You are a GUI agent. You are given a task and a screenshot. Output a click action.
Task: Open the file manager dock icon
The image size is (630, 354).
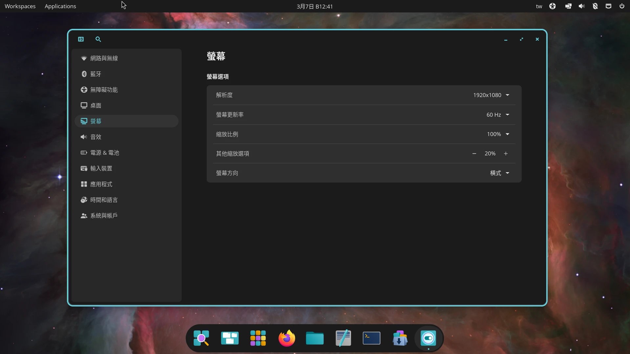point(315,338)
